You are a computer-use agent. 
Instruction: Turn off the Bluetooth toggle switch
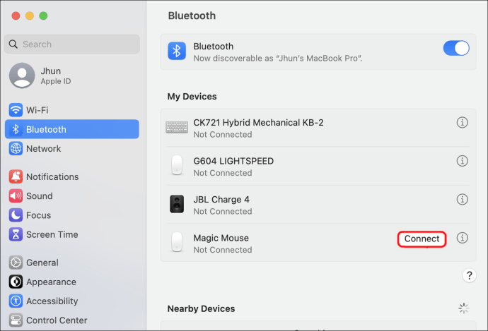[456, 48]
